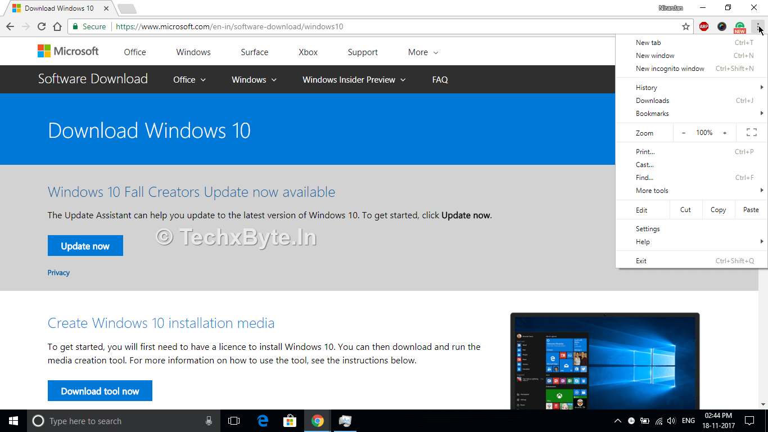Viewport: 768px width, 432px height.
Task: Open Downloads from Chrome menu
Action: 692,101
